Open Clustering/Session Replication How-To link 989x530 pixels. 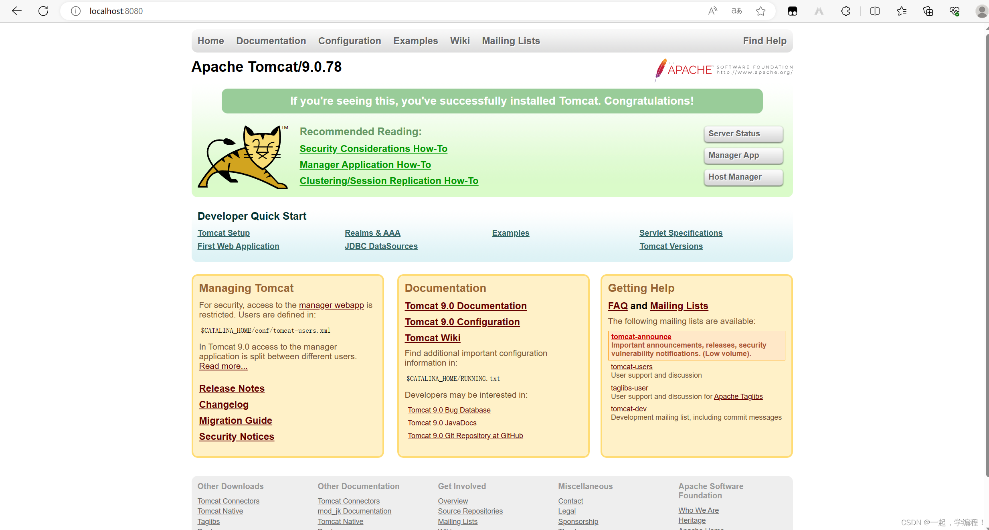(x=389, y=181)
